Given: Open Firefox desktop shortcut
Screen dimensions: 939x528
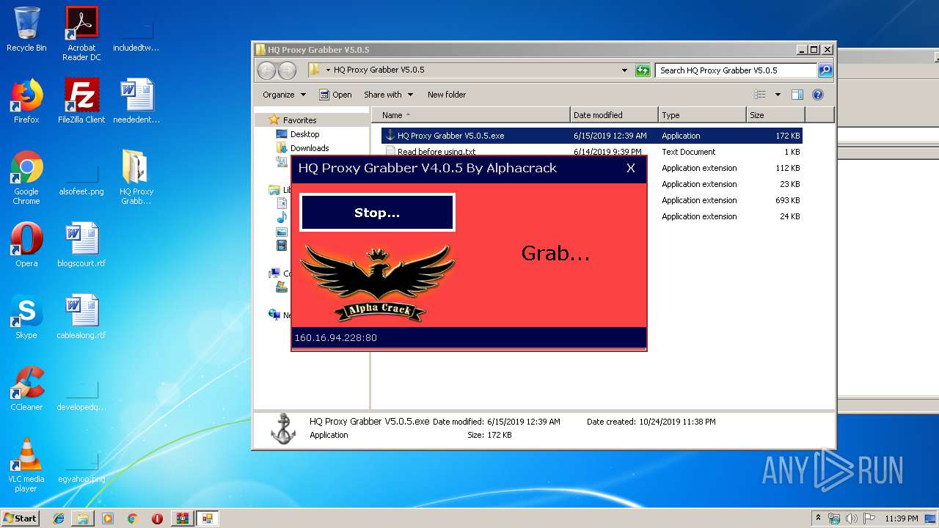Looking at the screenshot, I should (x=26, y=101).
